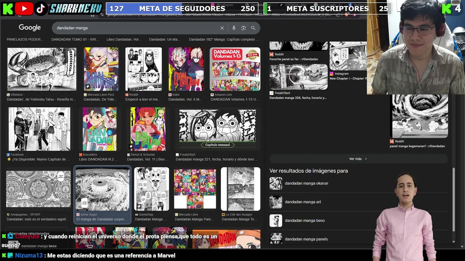Open the Facebook 'Nuevo Capítulo' hallway panel thumbnail
The width and height of the screenshot is (465, 261).
point(40,129)
